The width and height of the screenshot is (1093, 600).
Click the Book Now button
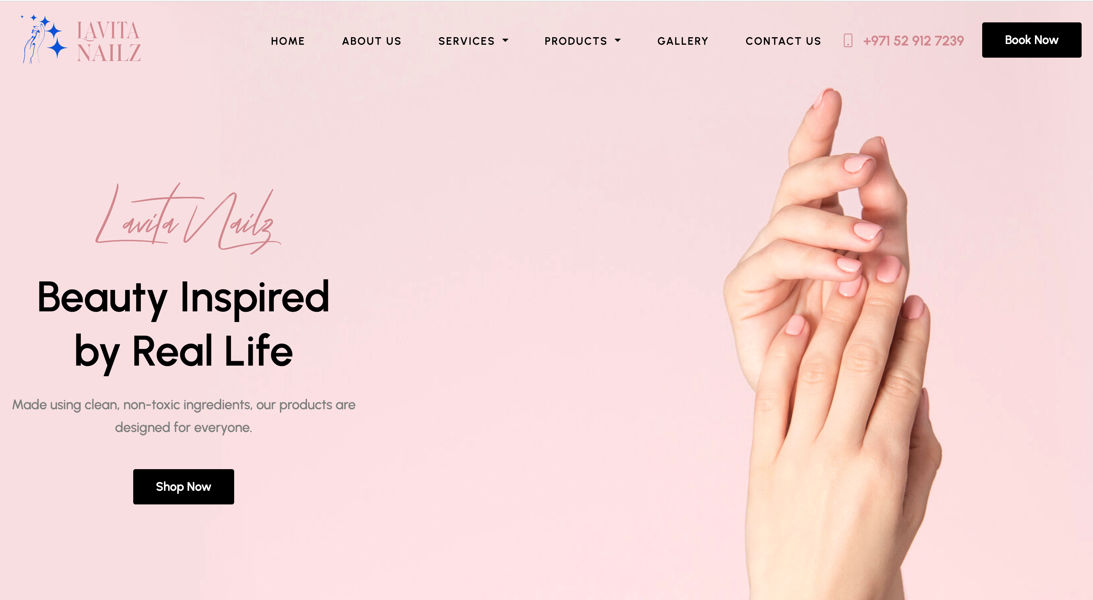[x=1032, y=40]
